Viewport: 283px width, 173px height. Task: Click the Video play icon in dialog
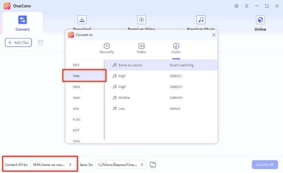click(141, 46)
